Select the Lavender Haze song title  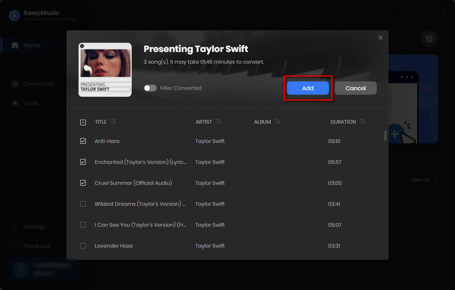[114, 246]
